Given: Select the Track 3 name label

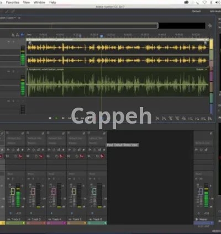Looking at the screenshot, I should [x=36, y=219].
